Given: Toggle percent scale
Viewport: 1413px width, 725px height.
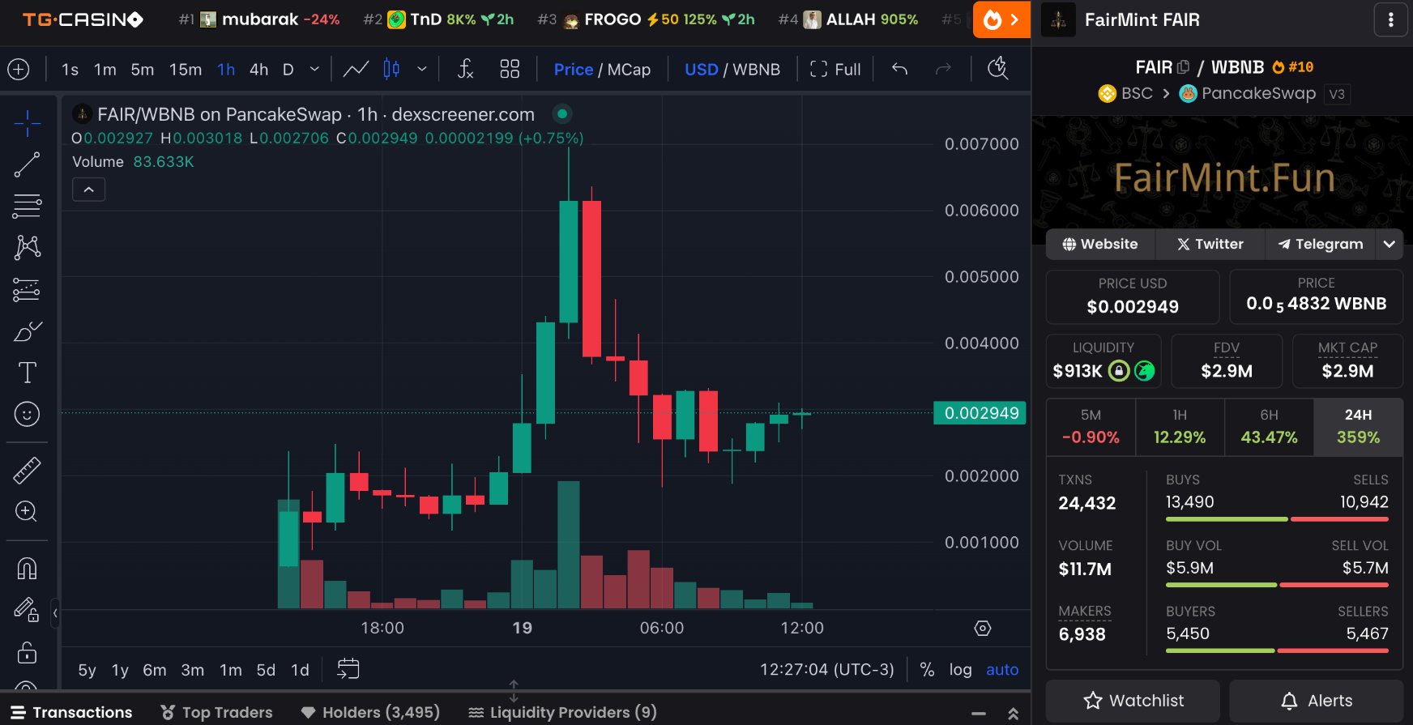Looking at the screenshot, I should click(927, 670).
